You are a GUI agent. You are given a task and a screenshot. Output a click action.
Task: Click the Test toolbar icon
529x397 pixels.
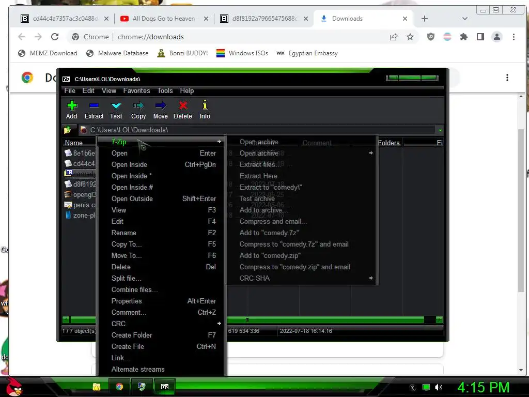tap(116, 110)
